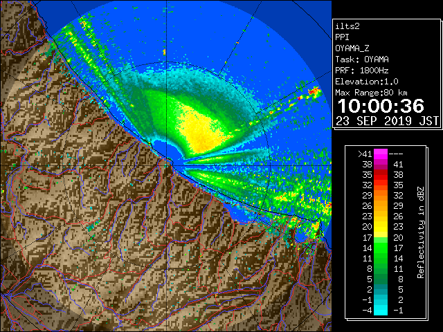
Task: Select the 'Elevation:1.0' text
Action: pyautogui.click(x=367, y=82)
